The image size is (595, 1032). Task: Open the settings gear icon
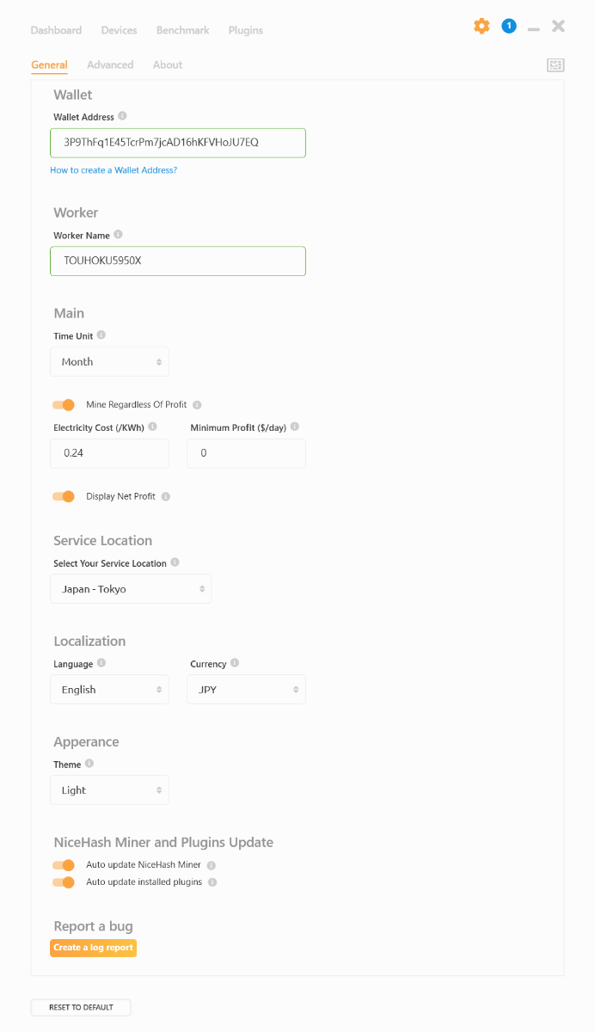(x=482, y=26)
